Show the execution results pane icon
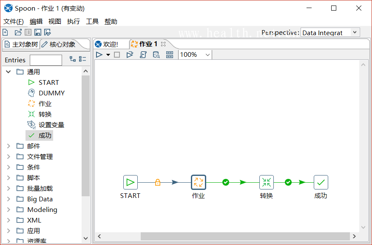Viewport: 372px width, 245px height. tap(169, 55)
